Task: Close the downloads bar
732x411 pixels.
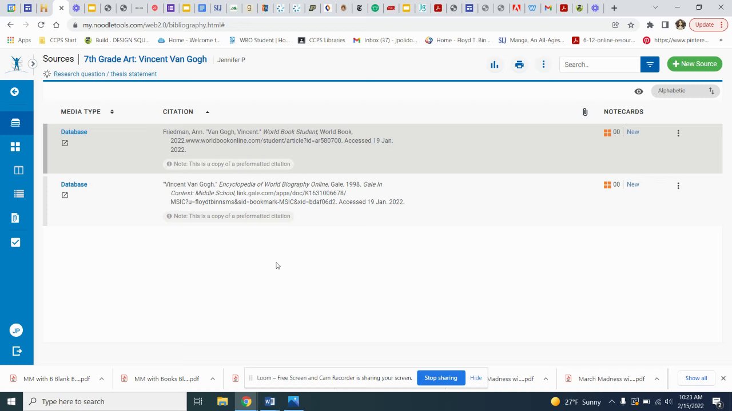Action: (723, 378)
